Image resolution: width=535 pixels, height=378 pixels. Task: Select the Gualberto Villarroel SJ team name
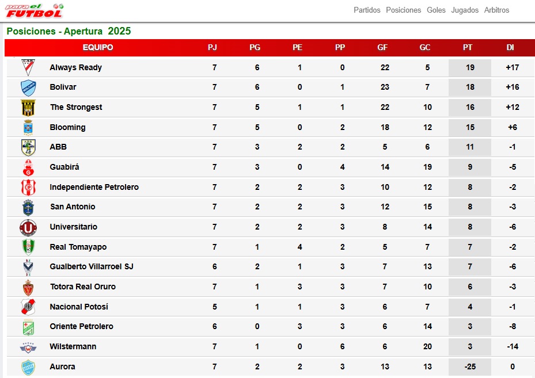point(92,266)
